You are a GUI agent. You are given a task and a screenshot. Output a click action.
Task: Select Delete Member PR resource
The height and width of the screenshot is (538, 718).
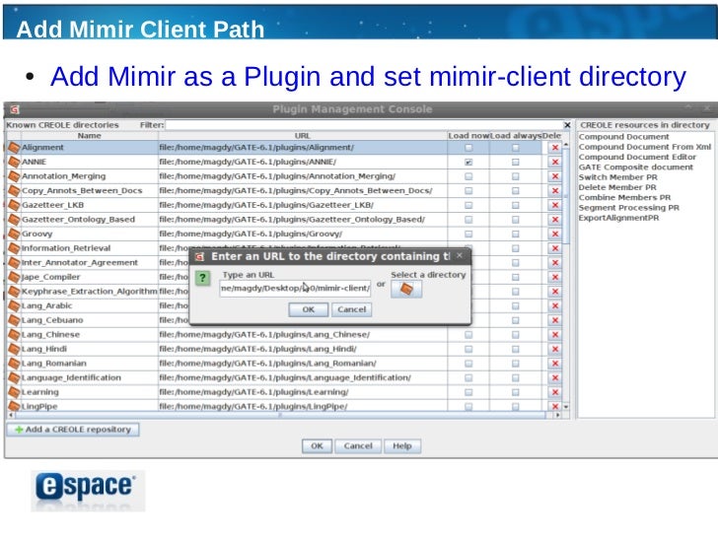tap(617, 187)
